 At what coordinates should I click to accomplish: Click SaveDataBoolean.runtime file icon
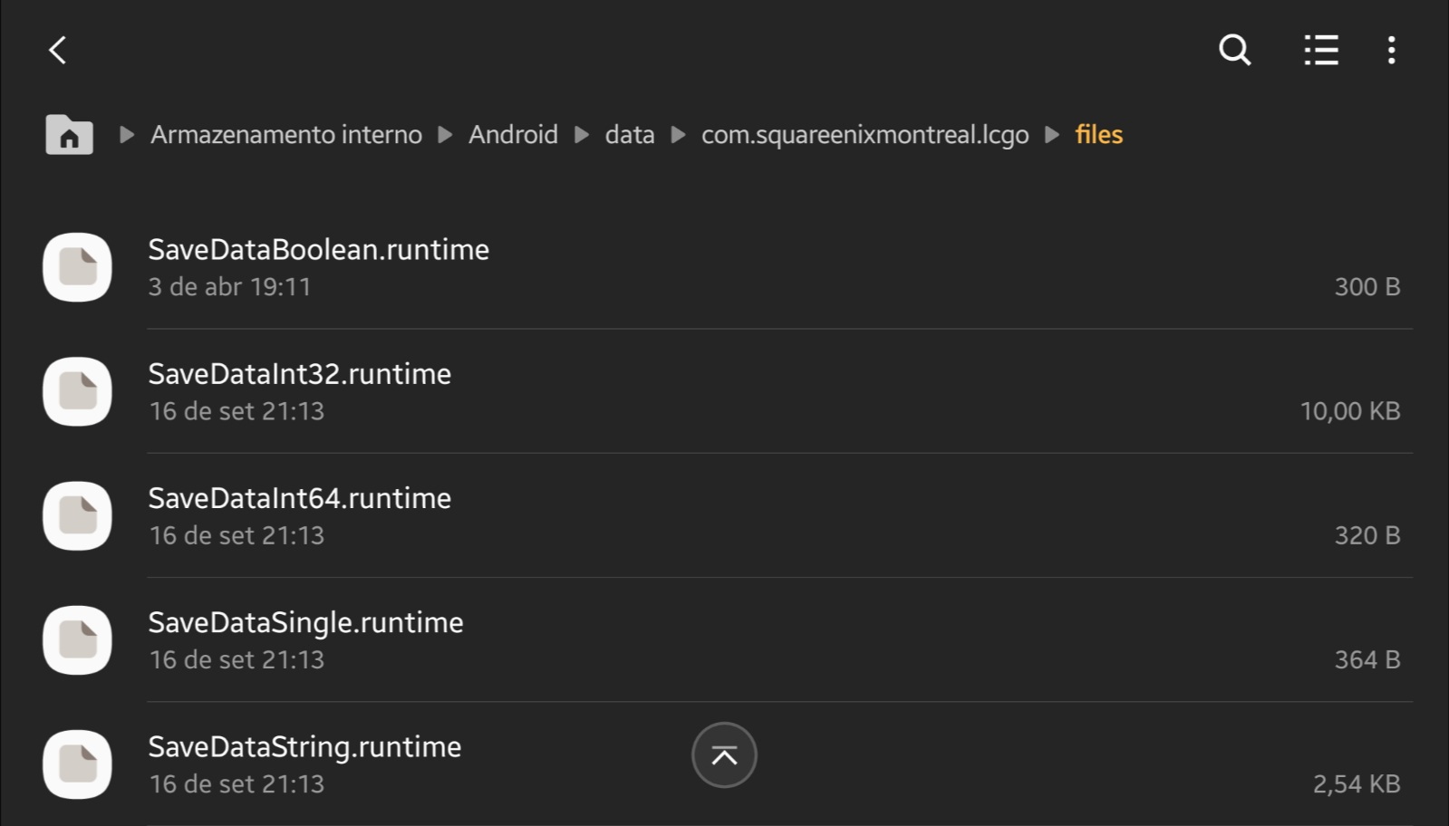pos(78,268)
